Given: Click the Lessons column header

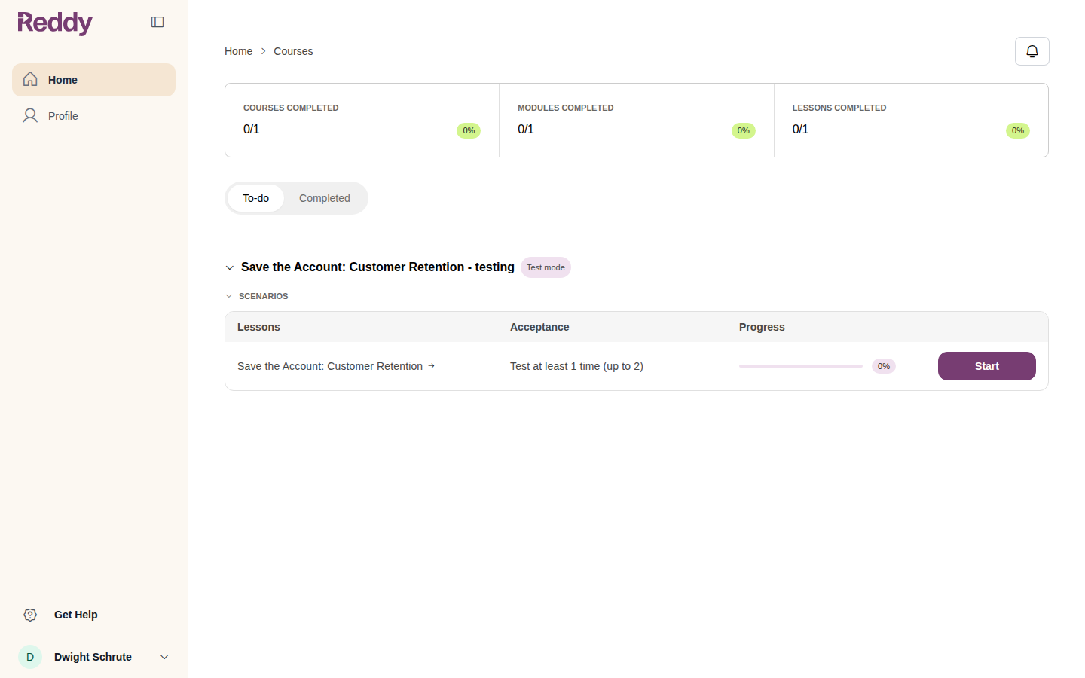Looking at the screenshot, I should click(258, 327).
